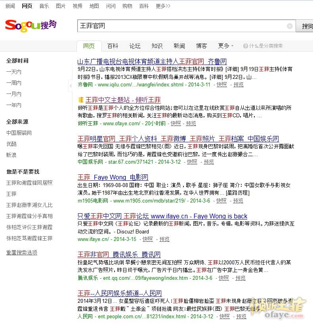The width and height of the screenshot is (313, 325).
Task: Open 百科 in the top navigation bar
Action: [x=144, y=6]
